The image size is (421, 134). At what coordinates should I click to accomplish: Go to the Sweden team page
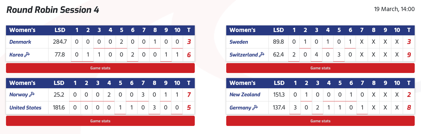pyautogui.click(x=239, y=42)
